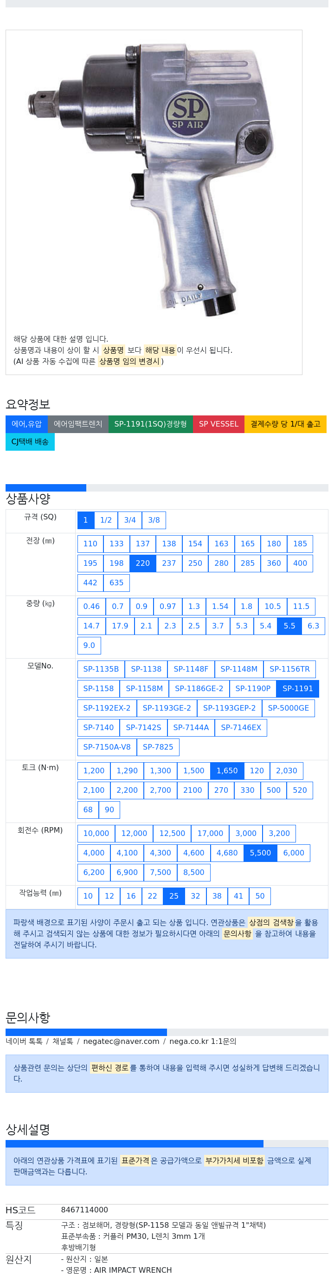
Task: Select the 에어,유압 category tag
Action: (x=27, y=424)
